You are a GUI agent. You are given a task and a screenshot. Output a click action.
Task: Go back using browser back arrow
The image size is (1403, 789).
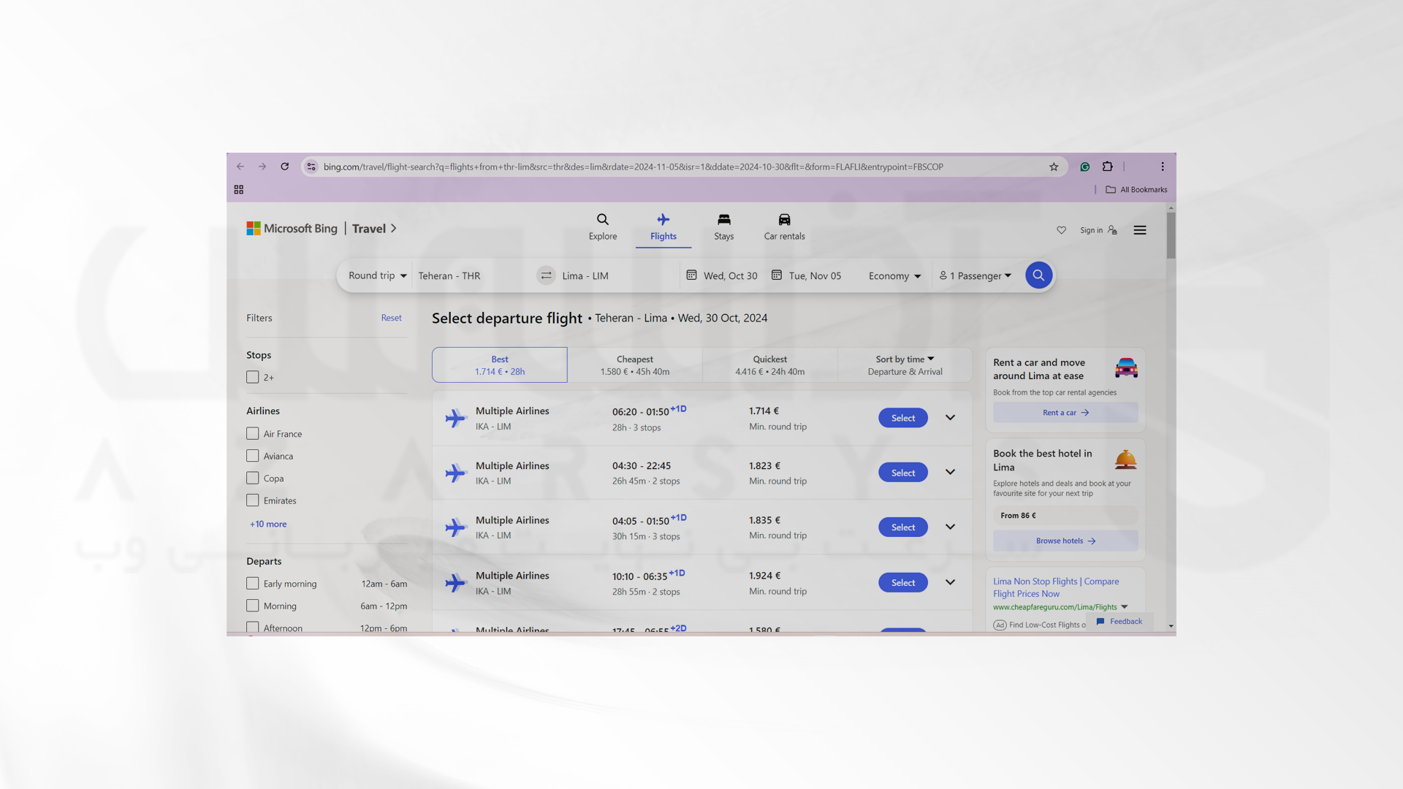click(x=240, y=167)
